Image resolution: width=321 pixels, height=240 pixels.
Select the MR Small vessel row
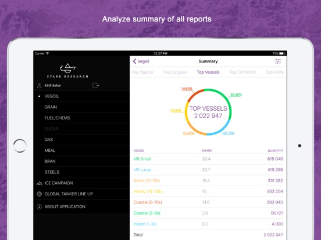tap(208, 159)
